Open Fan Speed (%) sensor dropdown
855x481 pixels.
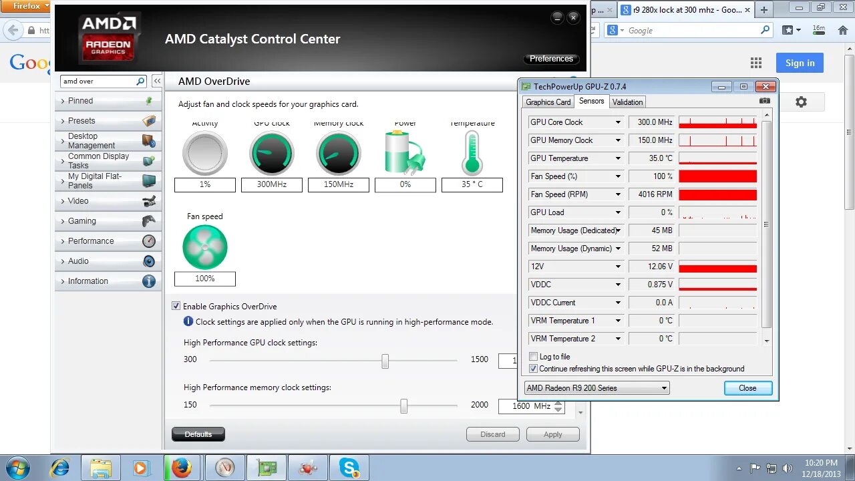click(x=618, y=176)
